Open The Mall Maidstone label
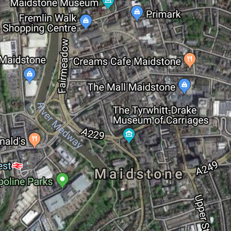231x231 pixels. click(x=132, y=87)
